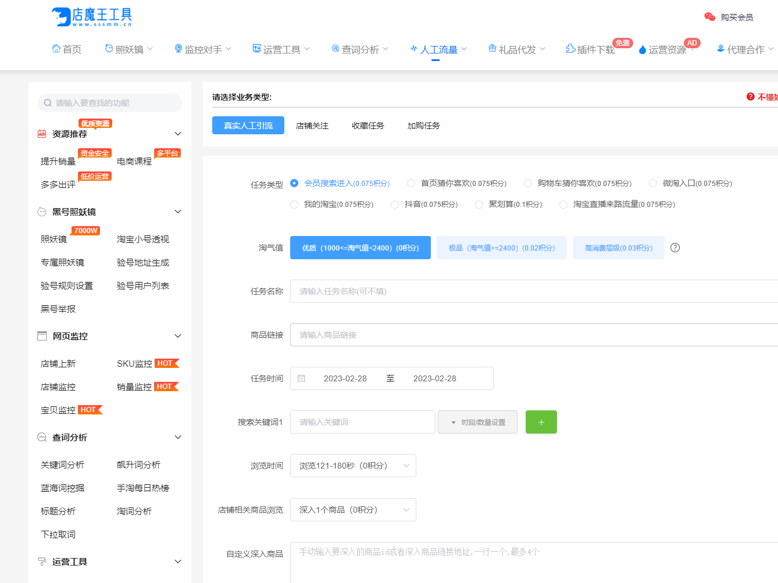Click 购买会员 link
Viewport: 778px width, 583px height.
click(x=737, y=17)
